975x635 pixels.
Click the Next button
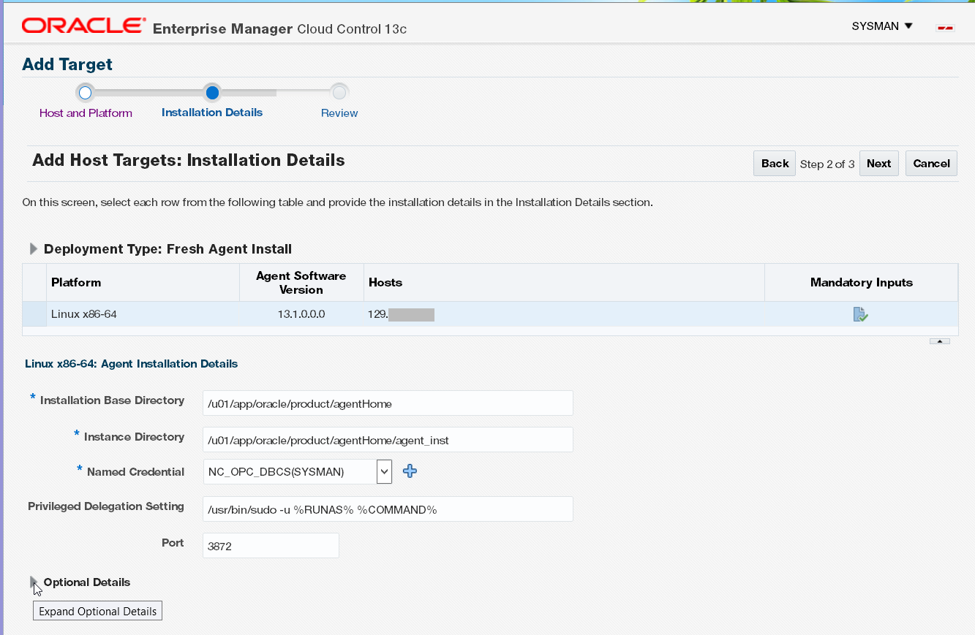tap(878, 164)
